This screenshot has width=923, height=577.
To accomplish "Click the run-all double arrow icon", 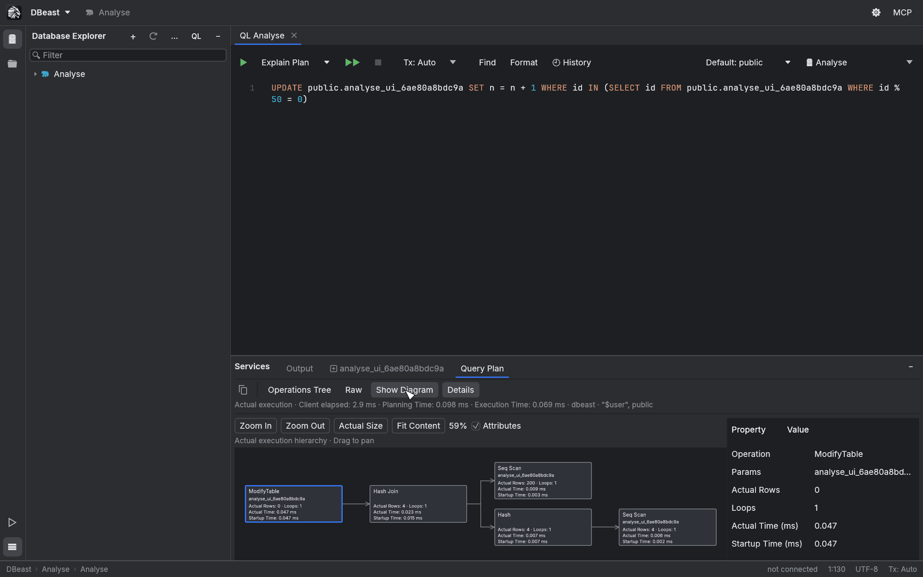I will pyautogui.click(x=352, y=62).
